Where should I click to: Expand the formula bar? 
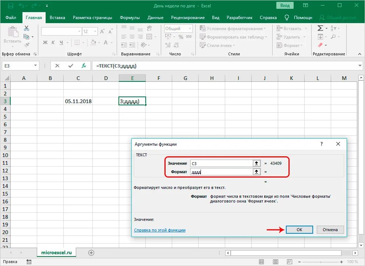[x=360, y=66]
